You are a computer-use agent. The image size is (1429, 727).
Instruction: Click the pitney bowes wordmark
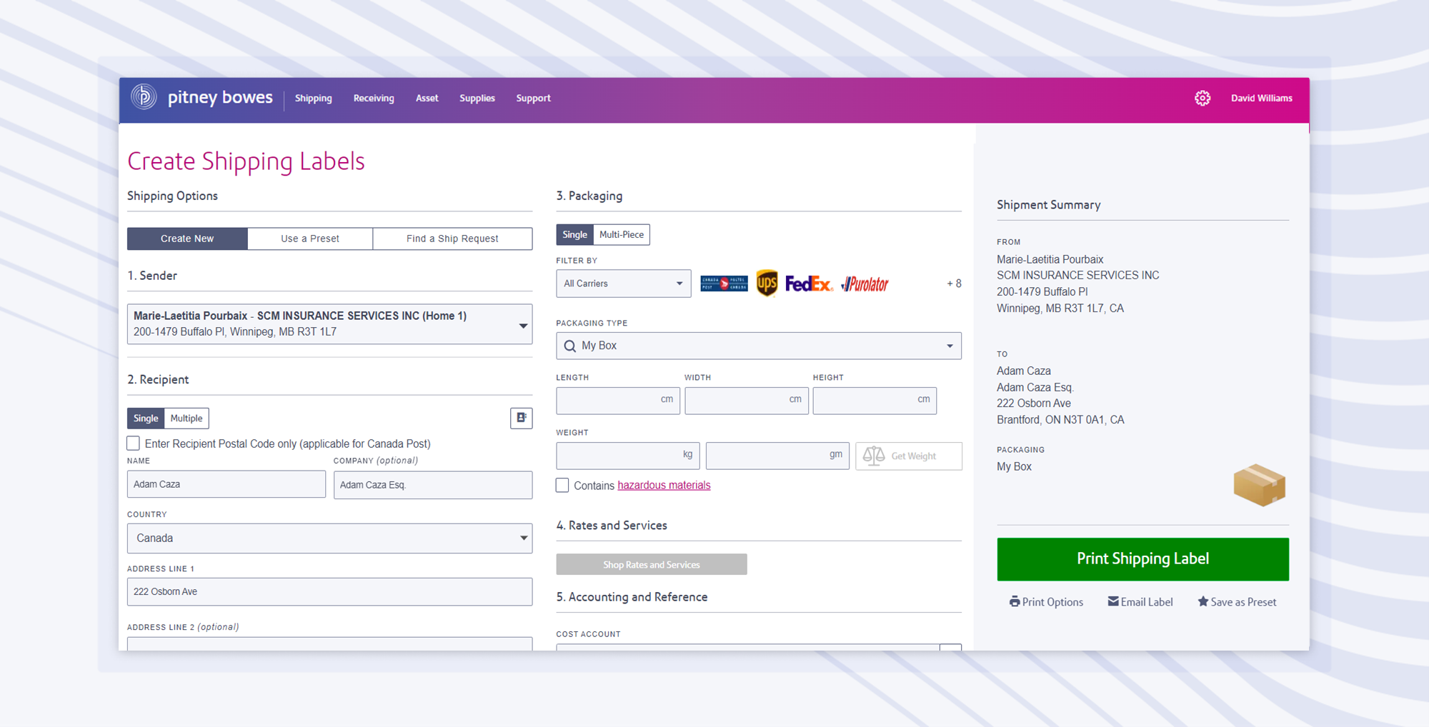pos(220,97)
